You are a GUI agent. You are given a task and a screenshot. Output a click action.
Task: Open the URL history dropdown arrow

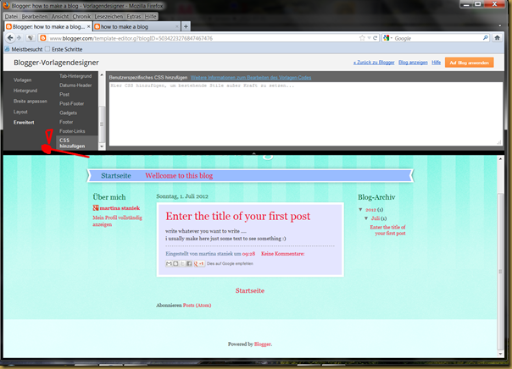[x=369, y=38]
